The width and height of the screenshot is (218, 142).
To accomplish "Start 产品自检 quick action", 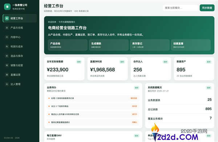I will click(x=68, y=45).
